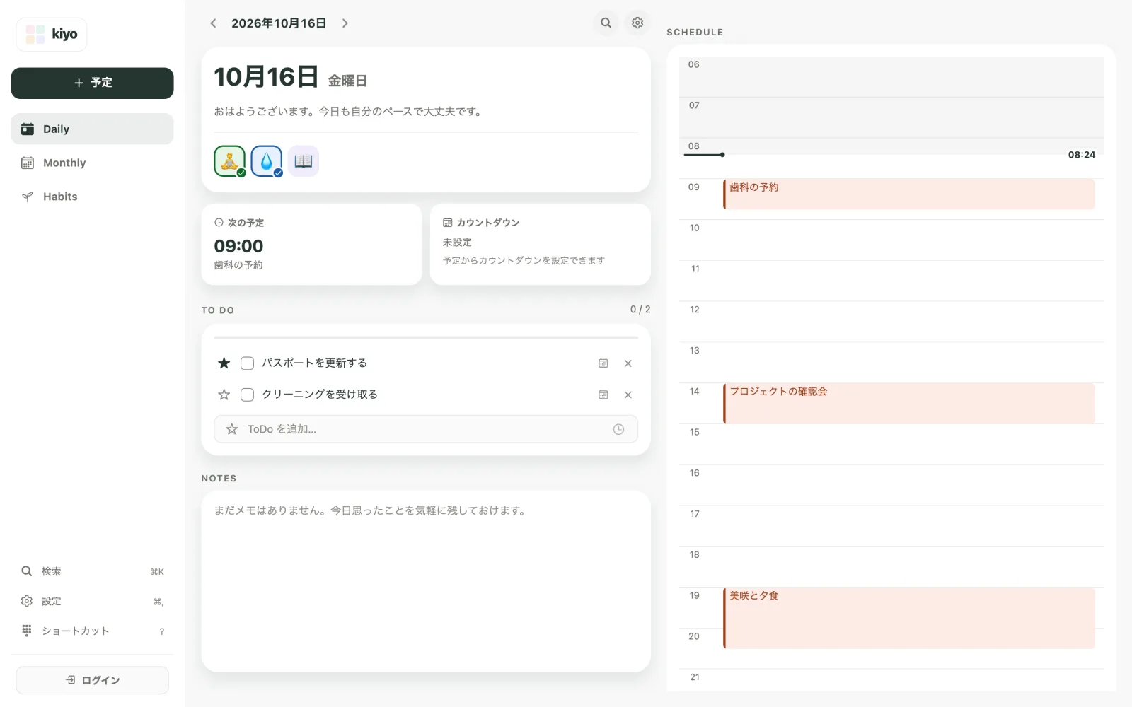Open the 美咲と夕食 schedule event
Screen dimensions: 1132x707
click(x=909, y=618)
